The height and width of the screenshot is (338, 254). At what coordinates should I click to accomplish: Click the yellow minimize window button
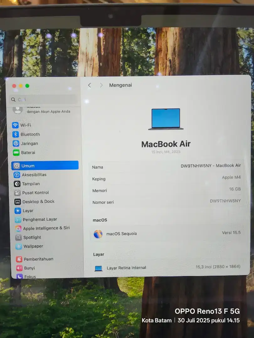coord(21,86)
